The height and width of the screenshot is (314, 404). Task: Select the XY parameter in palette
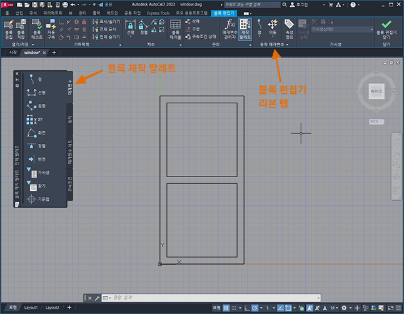click(35, 119)
